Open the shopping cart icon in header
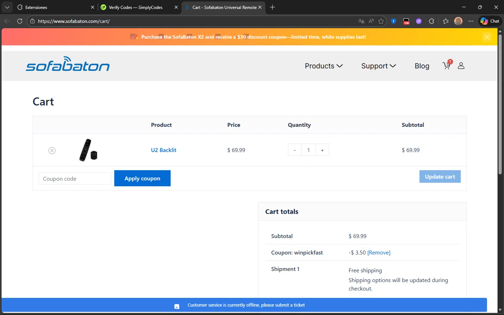 447,65
